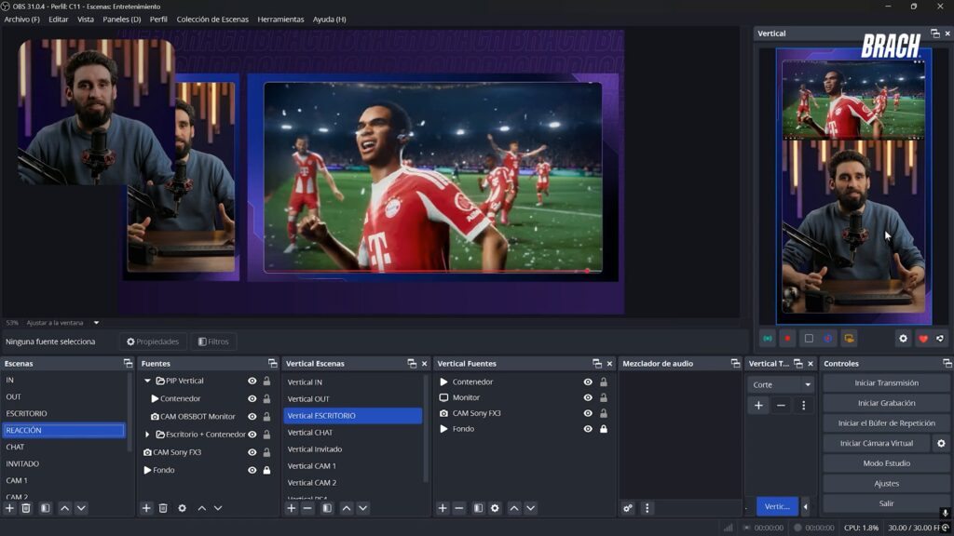Collapse the PIP Vertical group
Viewport: 954px width, 536px height.
[147, 382]
